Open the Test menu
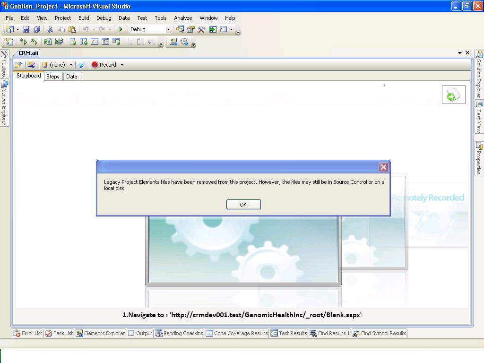The image size is (484, 363). 142,18
